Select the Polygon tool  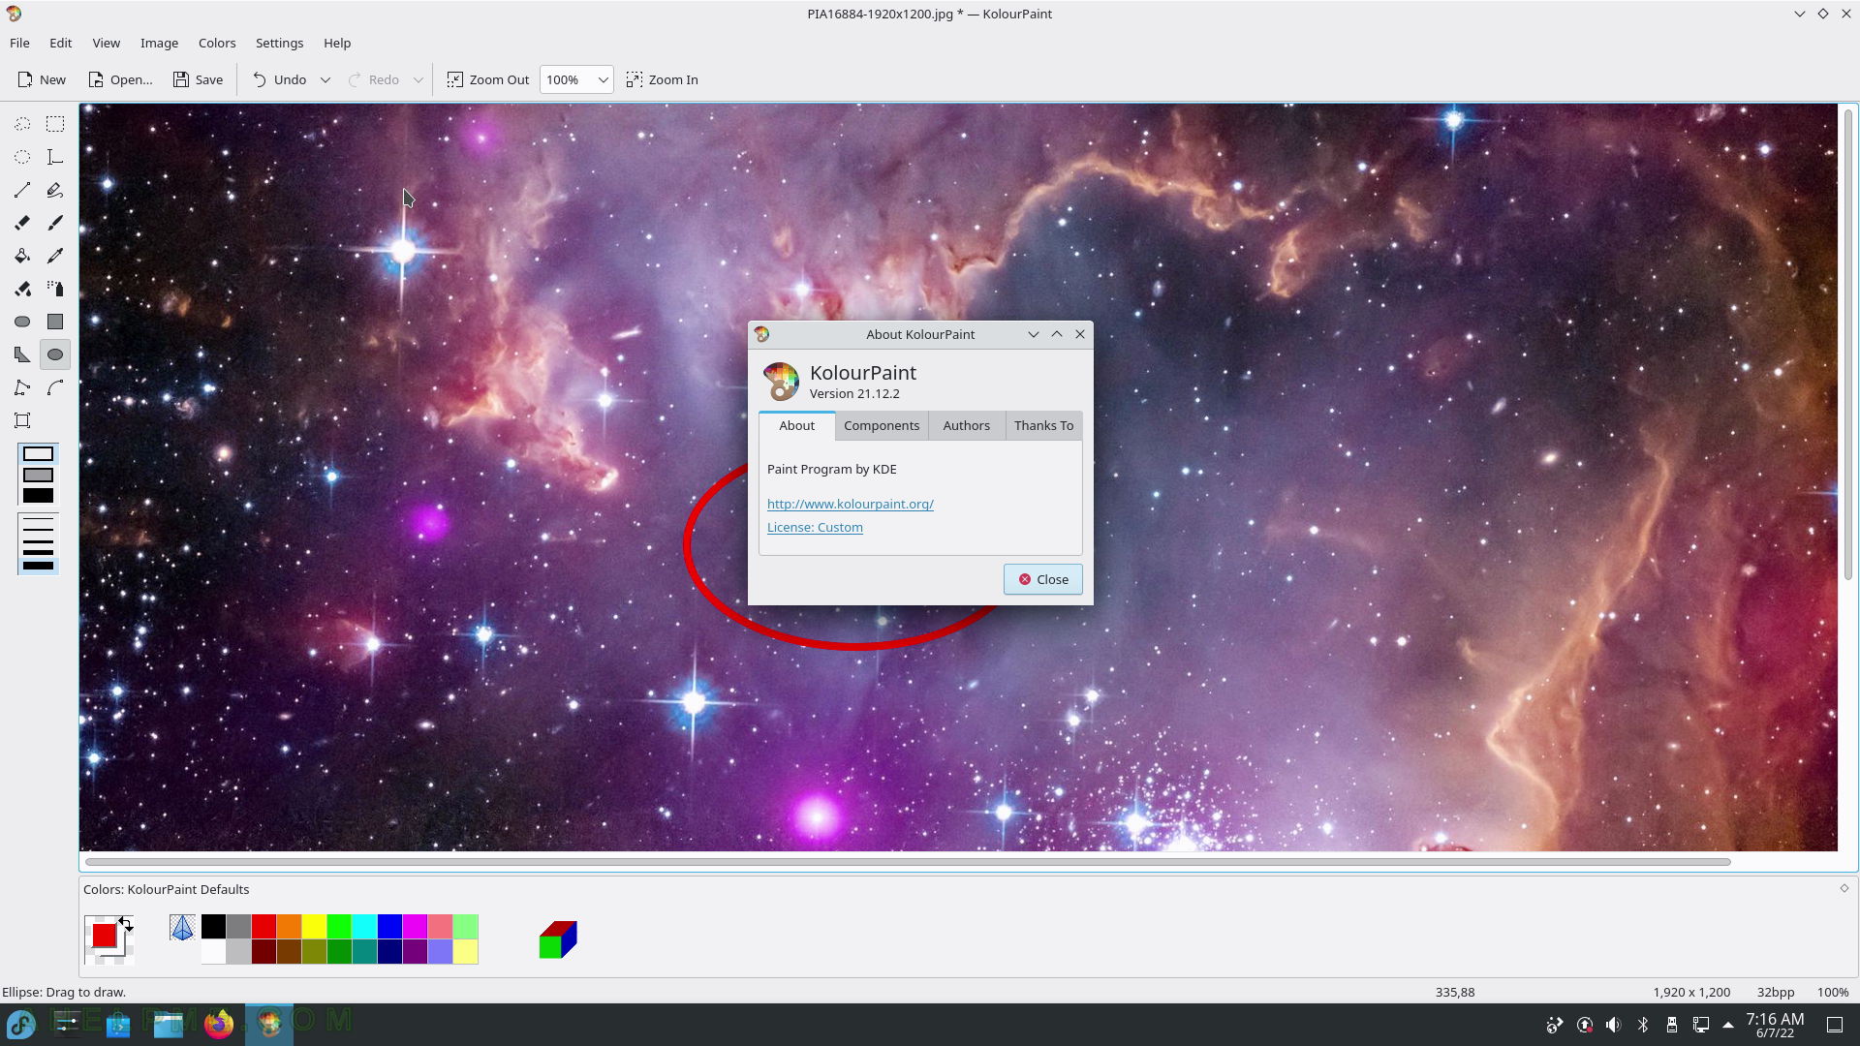tap(22, 354)
